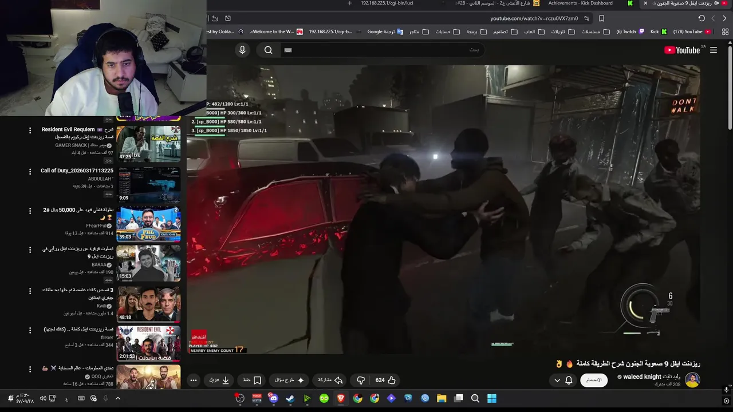Expand مسلسلات bookmarks folder
Screen dimensions: 733x412
point(595,31)
